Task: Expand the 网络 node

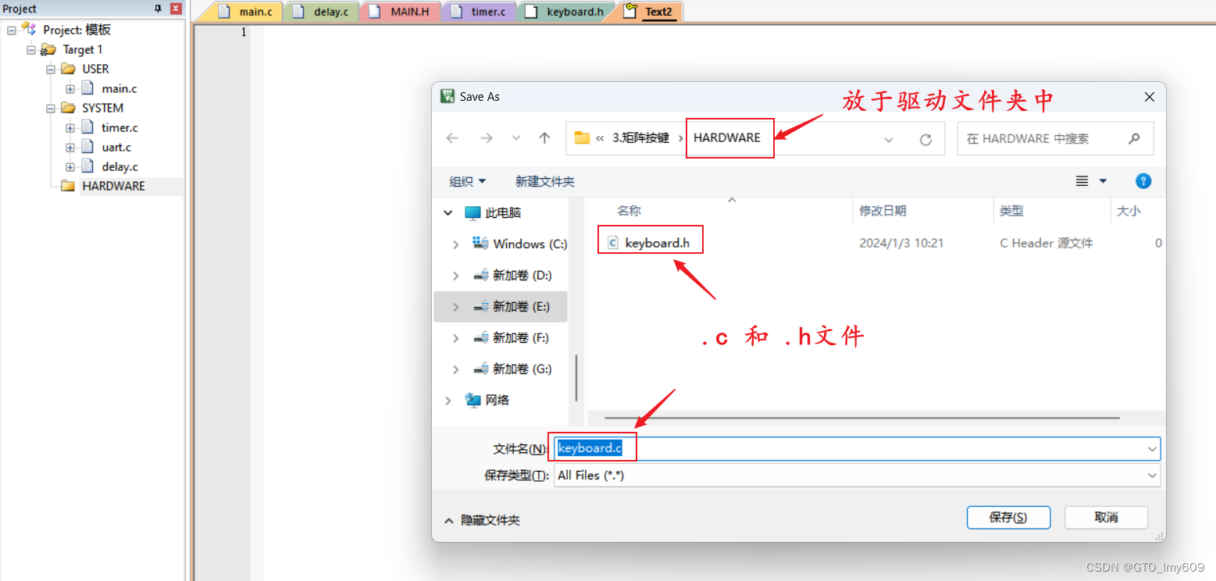Action: 448,400
